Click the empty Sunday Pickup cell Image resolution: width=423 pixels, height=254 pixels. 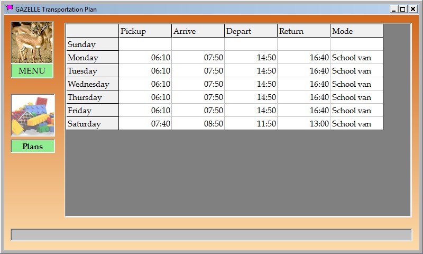(x=145, y=44)
